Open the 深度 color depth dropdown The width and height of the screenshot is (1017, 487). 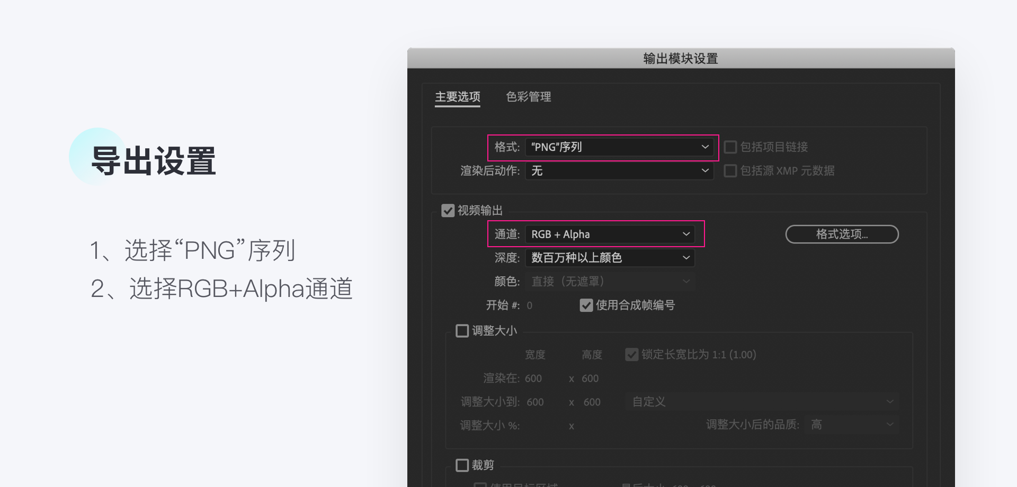tap(610, 258)
